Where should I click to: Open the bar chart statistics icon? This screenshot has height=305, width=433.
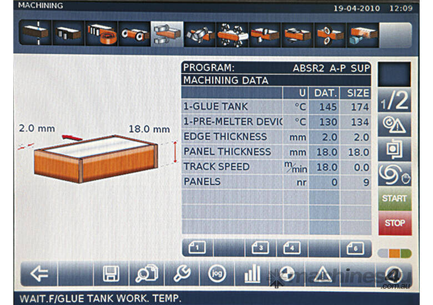(253, 274)
